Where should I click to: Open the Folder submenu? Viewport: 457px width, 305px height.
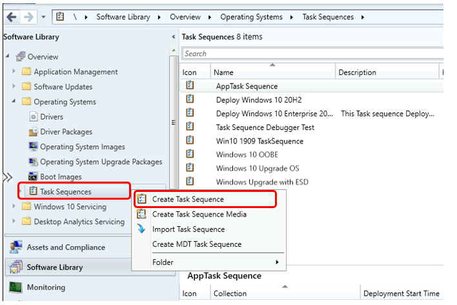coord(208,262)
